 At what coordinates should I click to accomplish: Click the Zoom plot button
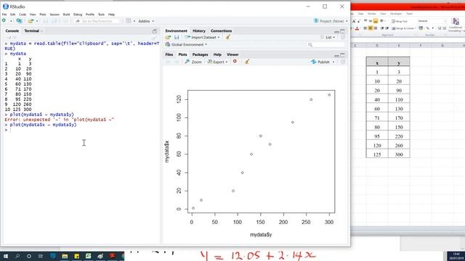point(193,62)
